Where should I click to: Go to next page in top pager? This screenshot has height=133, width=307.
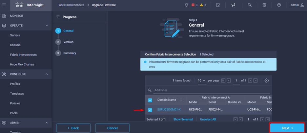250,81
